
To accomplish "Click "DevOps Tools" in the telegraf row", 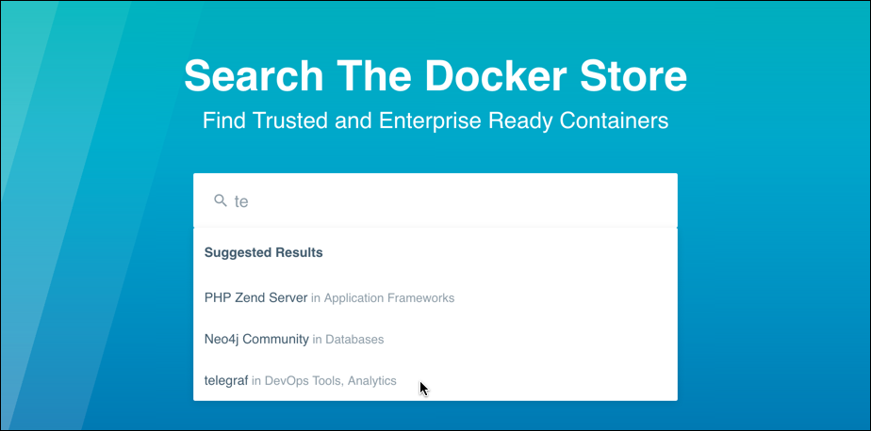I will 304,381.
